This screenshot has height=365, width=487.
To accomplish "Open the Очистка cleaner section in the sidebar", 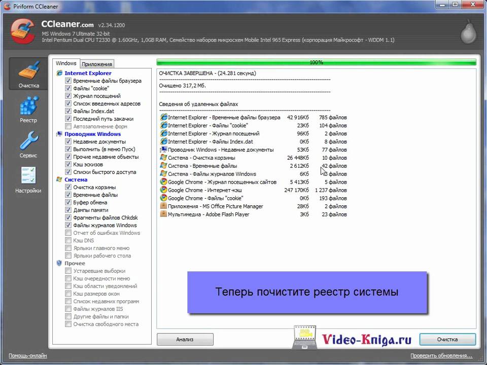I will coord(28,74).
